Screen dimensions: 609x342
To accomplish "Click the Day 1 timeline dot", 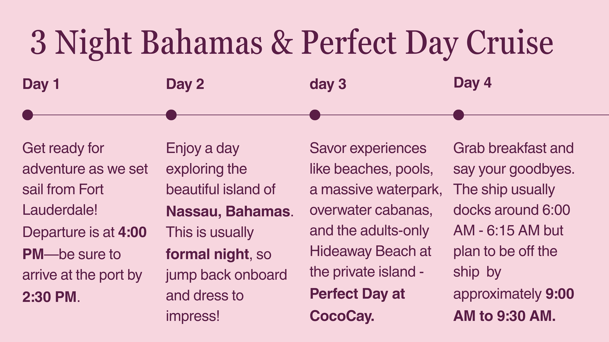I will [27, 115].
